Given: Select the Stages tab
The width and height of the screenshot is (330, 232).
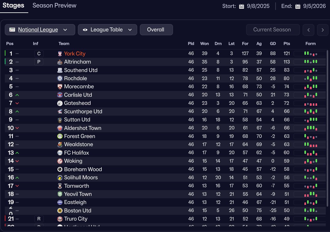Looking at the screenshot, I should point(14,6).
